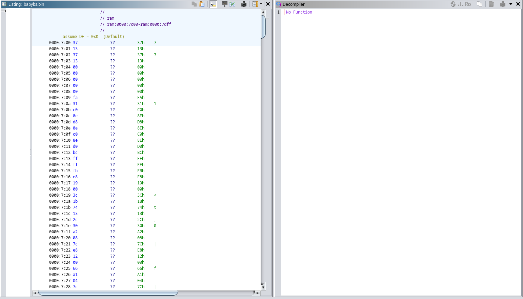
Task: Select address 0000:7c28 in the listing
Action: pos(60,287)
